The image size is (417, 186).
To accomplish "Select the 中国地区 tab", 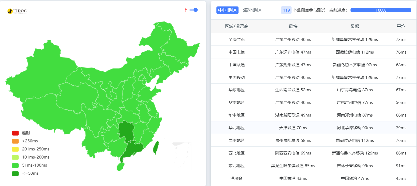I will 227,10.
